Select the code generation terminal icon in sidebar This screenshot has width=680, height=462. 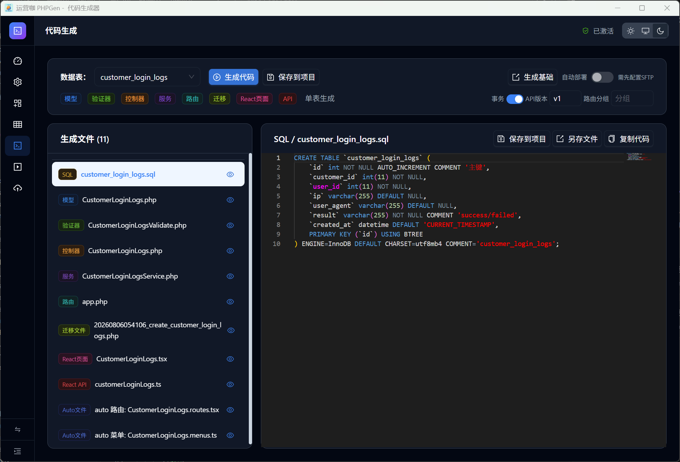point(18,146)
